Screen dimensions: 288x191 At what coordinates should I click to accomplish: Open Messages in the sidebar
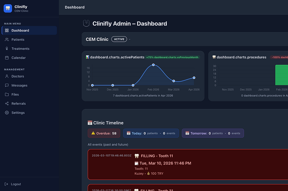(x=29, y=85)
